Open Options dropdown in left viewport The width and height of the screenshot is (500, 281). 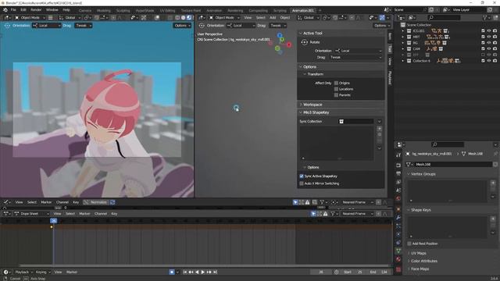(x=182, y=25)
